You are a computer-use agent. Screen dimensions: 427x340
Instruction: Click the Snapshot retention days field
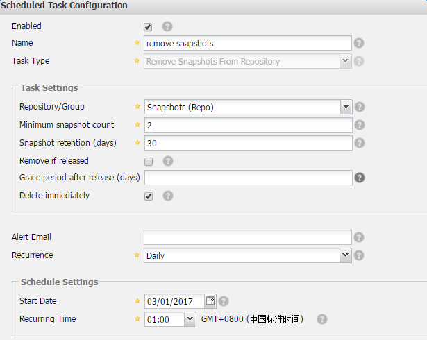coord(249,143)
